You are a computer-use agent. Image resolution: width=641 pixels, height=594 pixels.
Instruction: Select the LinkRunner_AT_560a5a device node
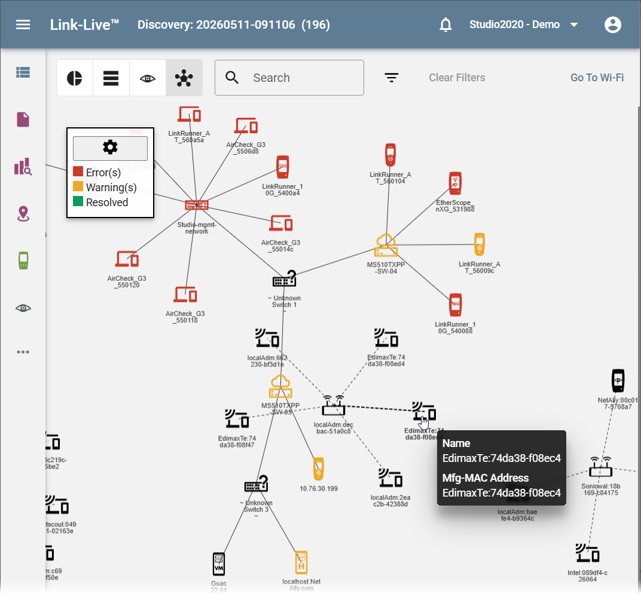coord(190,114)
